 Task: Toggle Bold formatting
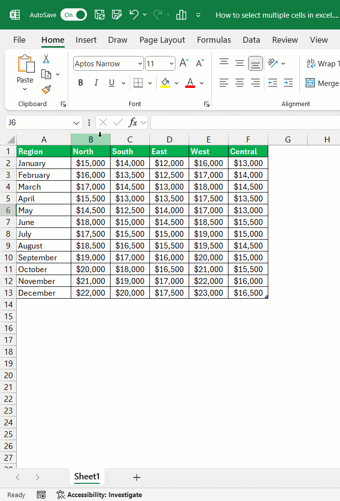point(81,83)
